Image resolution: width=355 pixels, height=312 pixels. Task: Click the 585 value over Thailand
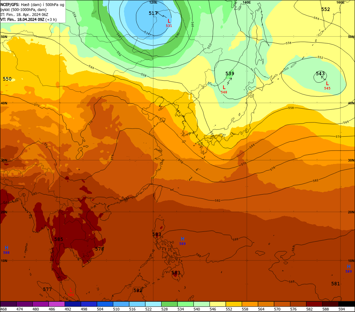[59, 239]
